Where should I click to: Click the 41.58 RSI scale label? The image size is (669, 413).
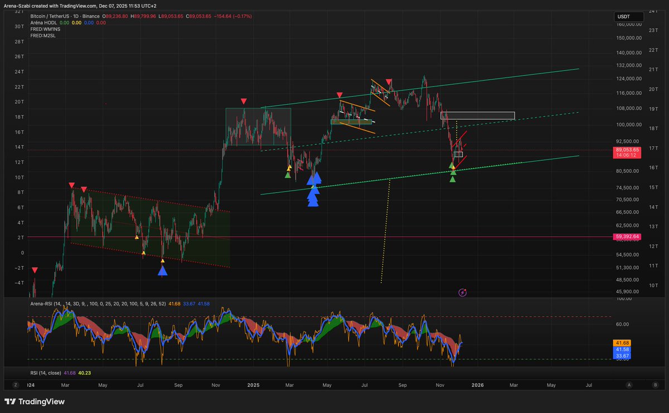click(622, 349)
